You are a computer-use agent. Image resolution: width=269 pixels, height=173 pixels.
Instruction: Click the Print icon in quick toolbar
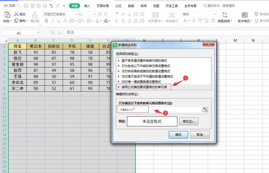coord(39,6)
